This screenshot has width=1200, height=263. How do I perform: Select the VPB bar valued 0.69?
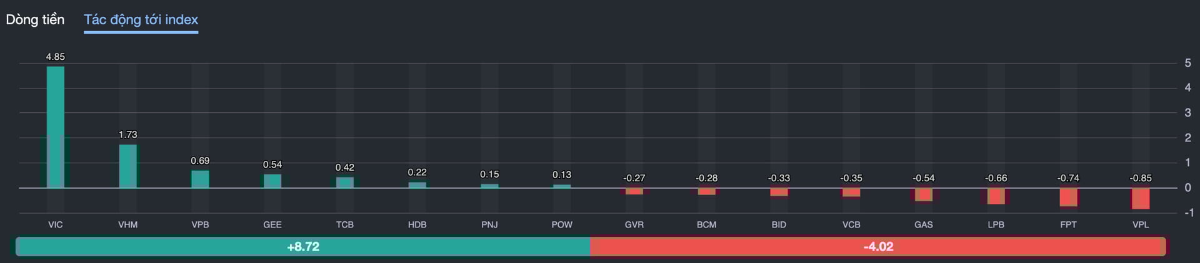pyautogui.click(x=200, y=179)
